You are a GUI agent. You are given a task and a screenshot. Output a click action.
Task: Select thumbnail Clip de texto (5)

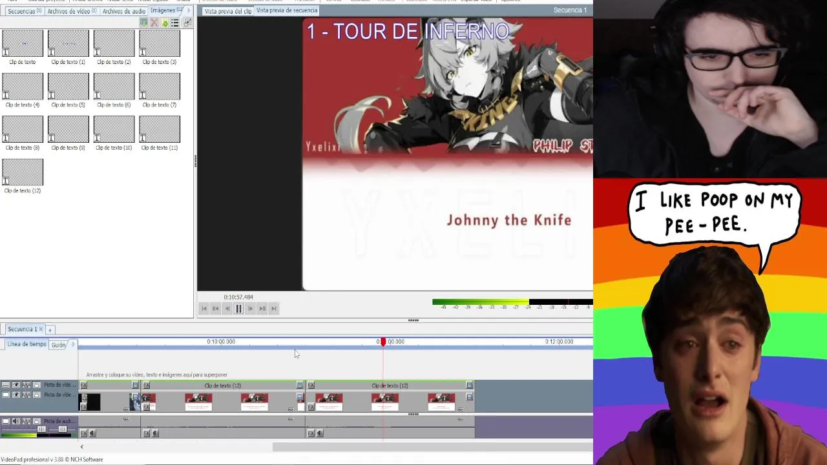click(68, 86)
